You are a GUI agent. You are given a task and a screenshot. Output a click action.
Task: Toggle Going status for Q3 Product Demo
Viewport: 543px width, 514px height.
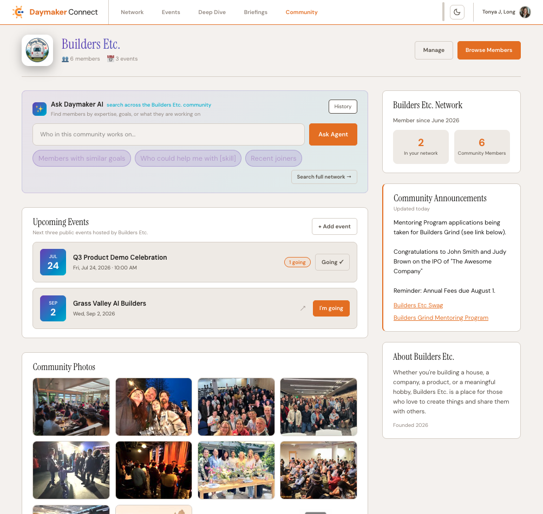tap(332, 262)
